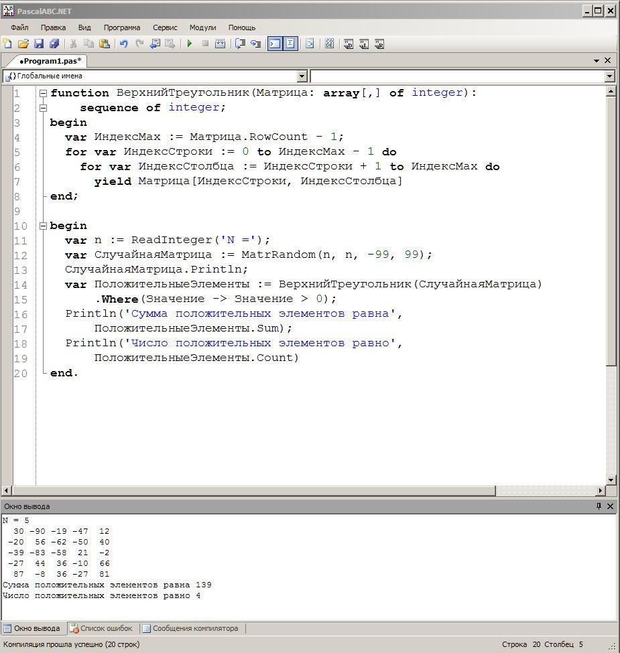Redo the last undone edit
620x653 pixels.
click(139, 44)
